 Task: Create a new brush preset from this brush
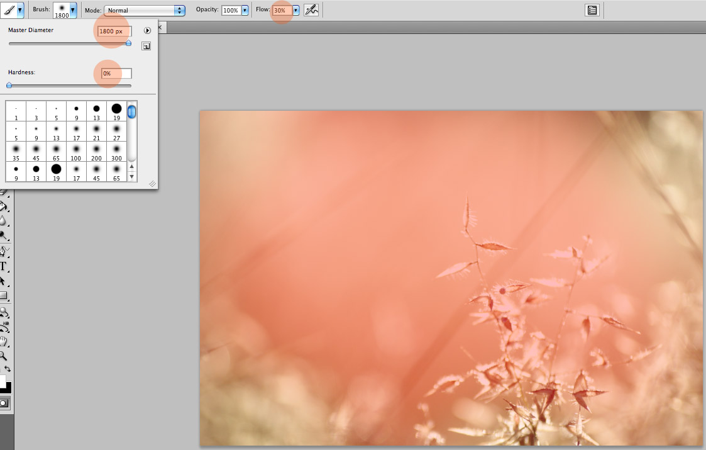coord(146,46)
